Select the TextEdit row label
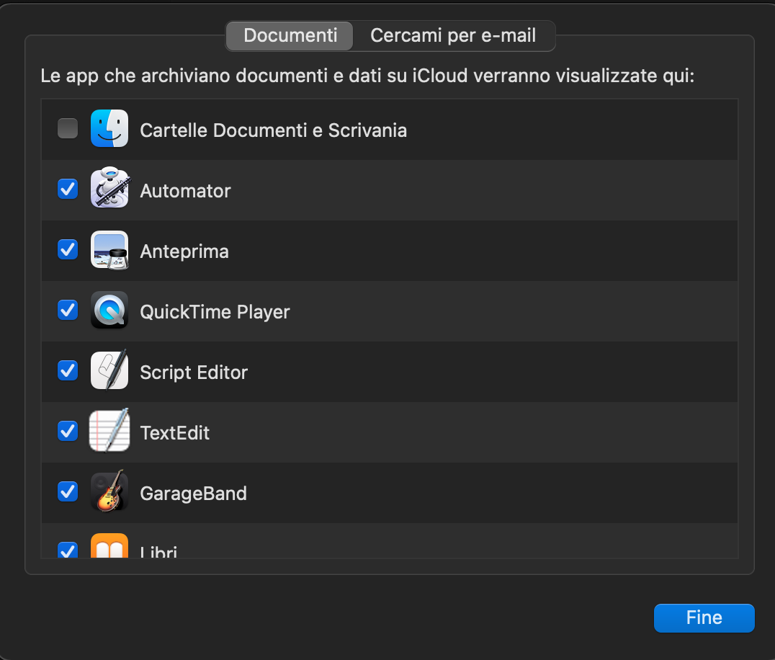Viewport: 775px width, 660px height. coord(175,433)
